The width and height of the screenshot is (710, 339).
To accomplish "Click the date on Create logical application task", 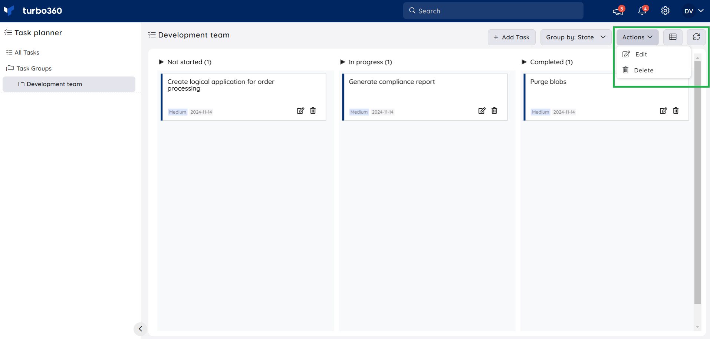I will tap(201, 112).
